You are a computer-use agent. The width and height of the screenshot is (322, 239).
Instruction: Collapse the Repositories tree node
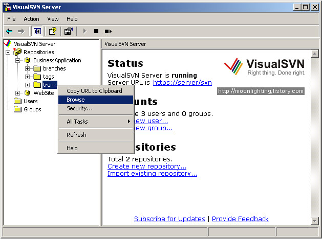[x=8, y=52]
